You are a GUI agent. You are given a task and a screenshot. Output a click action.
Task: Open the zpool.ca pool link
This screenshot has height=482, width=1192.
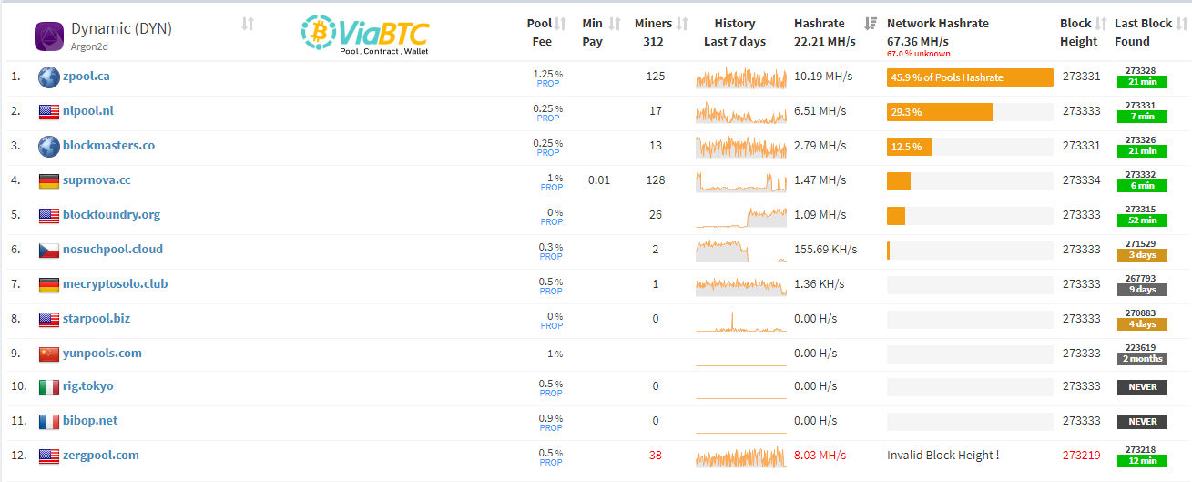(x=87, y=77)
